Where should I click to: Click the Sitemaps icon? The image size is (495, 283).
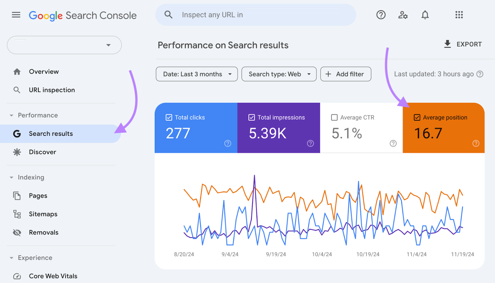coord(17,214)
